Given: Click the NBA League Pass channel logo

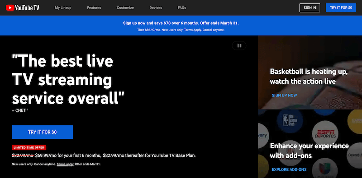Looking at the screenshot, I should coord(290,121).
